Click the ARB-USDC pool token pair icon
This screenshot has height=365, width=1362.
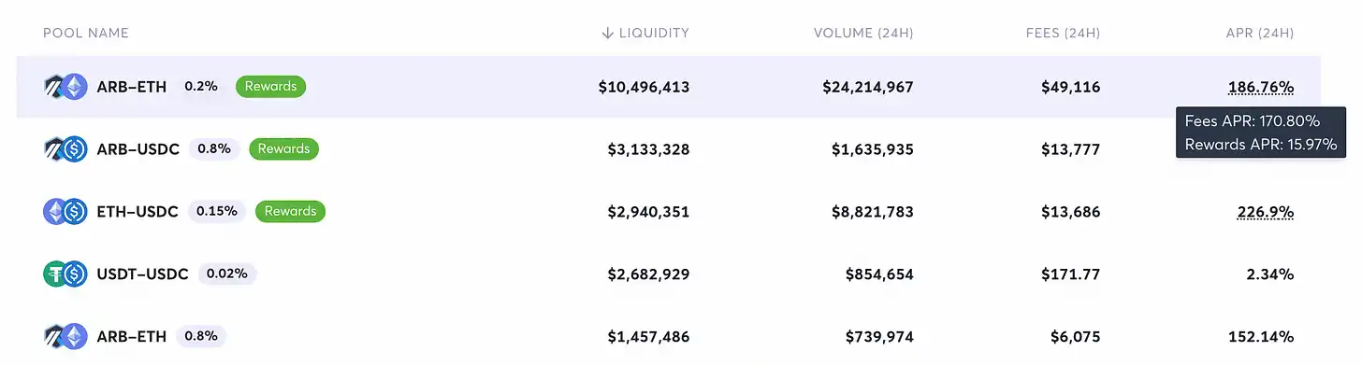pyautogui.click(x=65, y=149)
